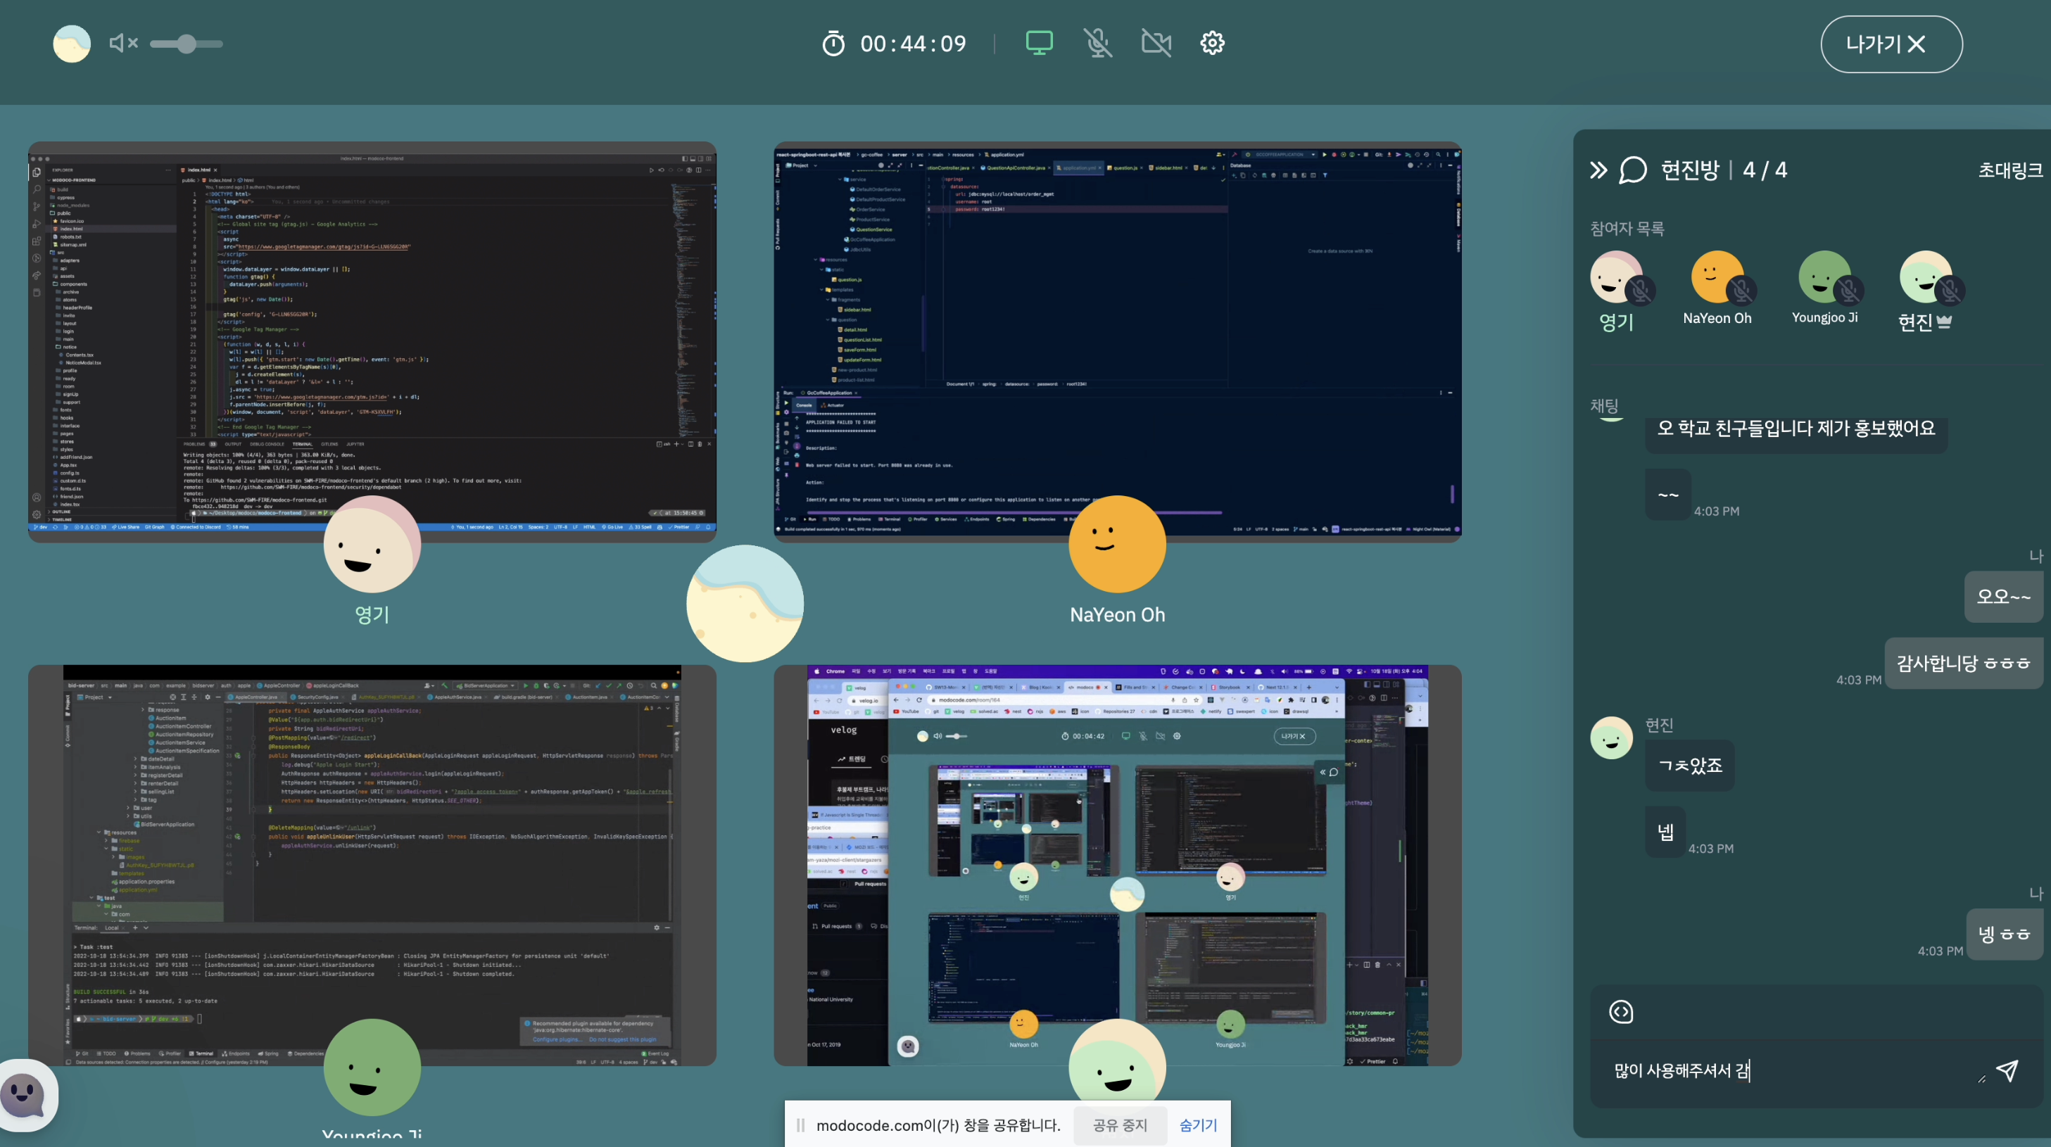Click the chat bubble icon

[x=1632, y=170]
